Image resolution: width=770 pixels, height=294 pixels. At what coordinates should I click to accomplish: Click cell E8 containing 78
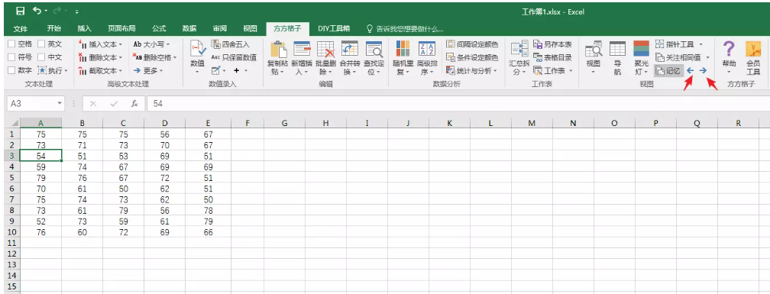[209, 211]
